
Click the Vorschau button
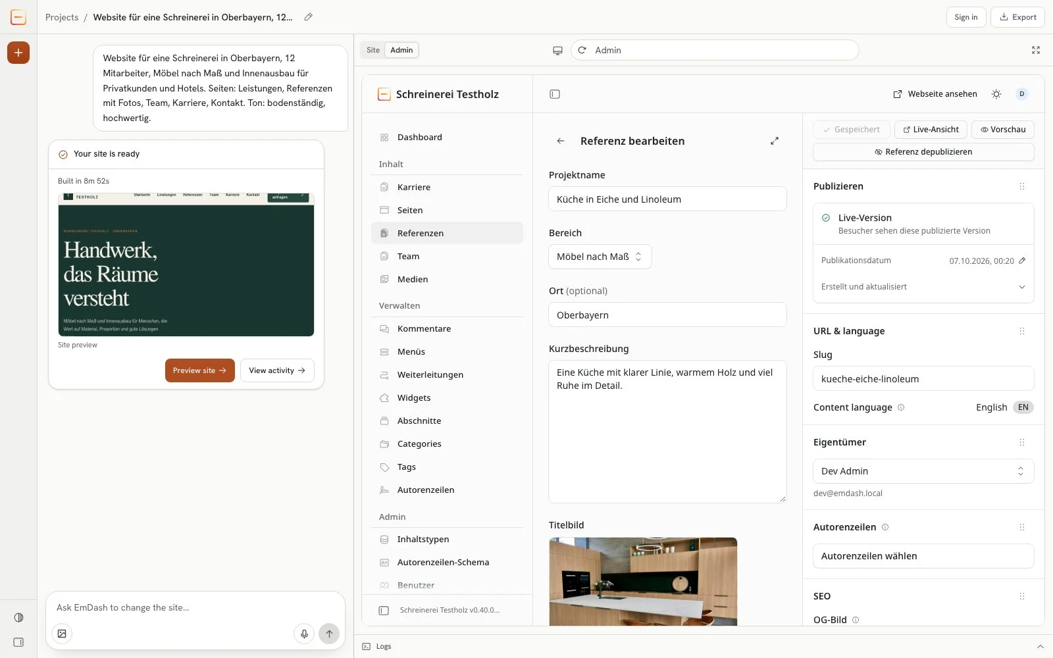click(x=1003, y=130)
